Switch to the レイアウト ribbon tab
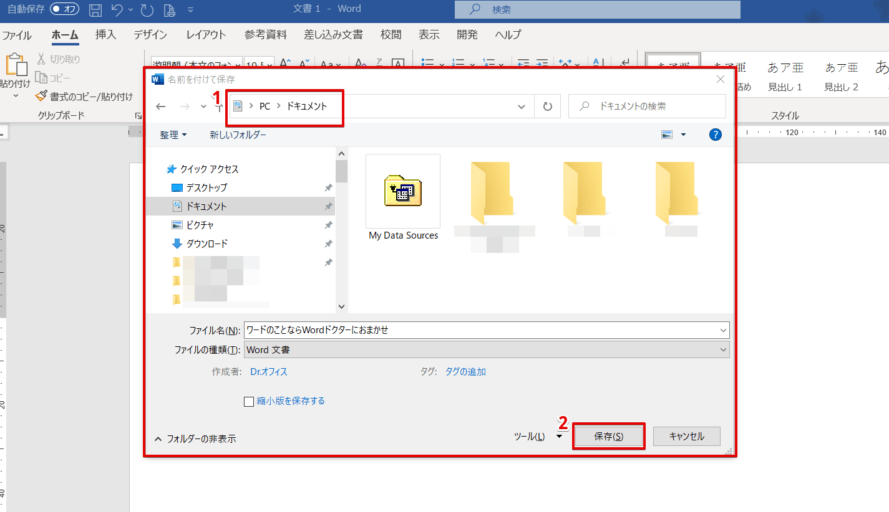This screenshot has width=889, height=512. [x=206, y=35]
